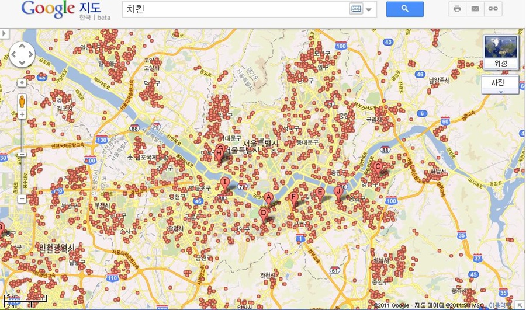Select map marker H
Viewport: 526px width, 310px height.
coord(219,156)
